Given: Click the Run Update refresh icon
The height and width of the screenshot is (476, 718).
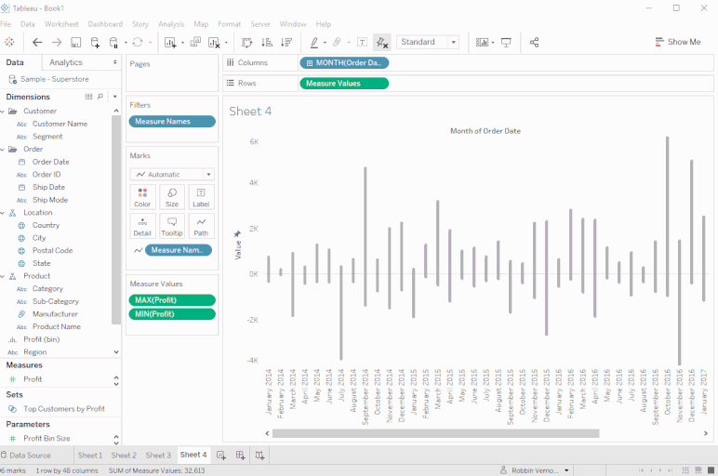Looking at the screenshot, I should [x=138, y=42].
